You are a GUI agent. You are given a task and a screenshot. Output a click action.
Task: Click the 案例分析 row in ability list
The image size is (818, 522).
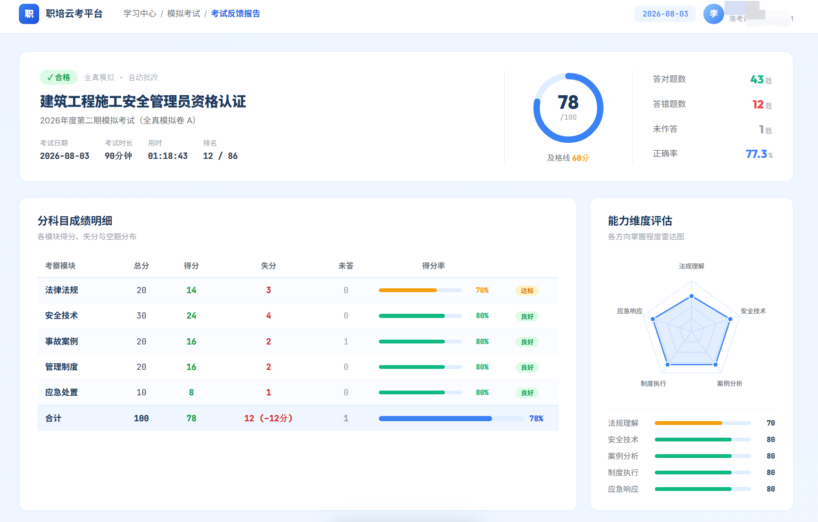(x=692, y=456)
